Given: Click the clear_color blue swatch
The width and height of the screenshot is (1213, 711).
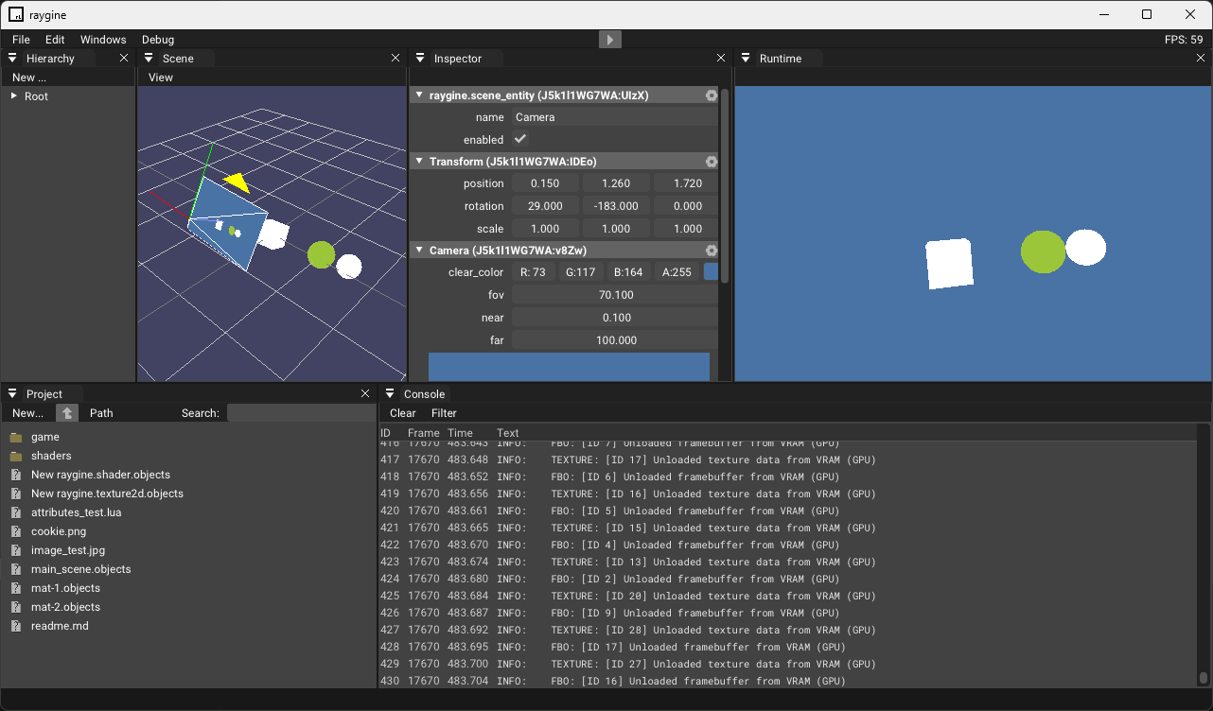Looking at the screenshot, I should pos(711,272).
